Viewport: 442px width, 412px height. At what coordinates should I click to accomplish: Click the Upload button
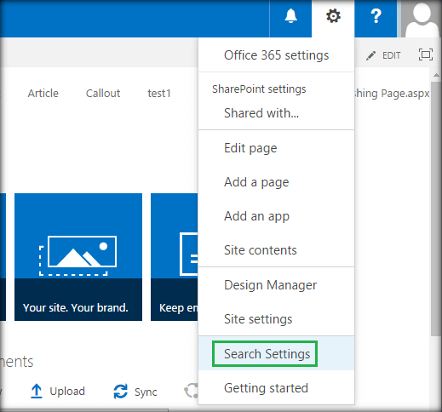point(58,392)
